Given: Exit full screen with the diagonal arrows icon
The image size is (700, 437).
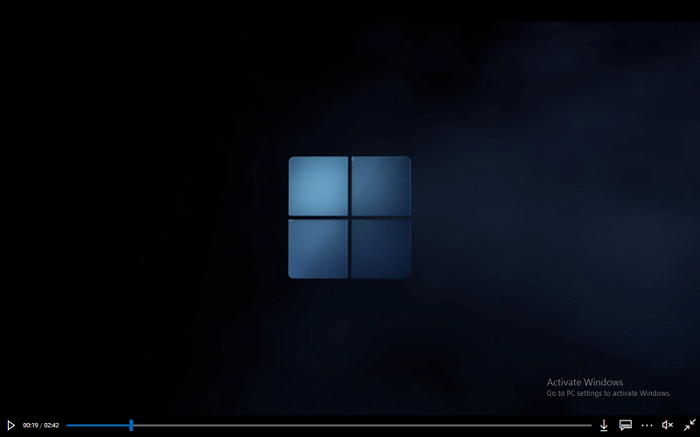Looking at the screenshot, I should coord(689,425).
